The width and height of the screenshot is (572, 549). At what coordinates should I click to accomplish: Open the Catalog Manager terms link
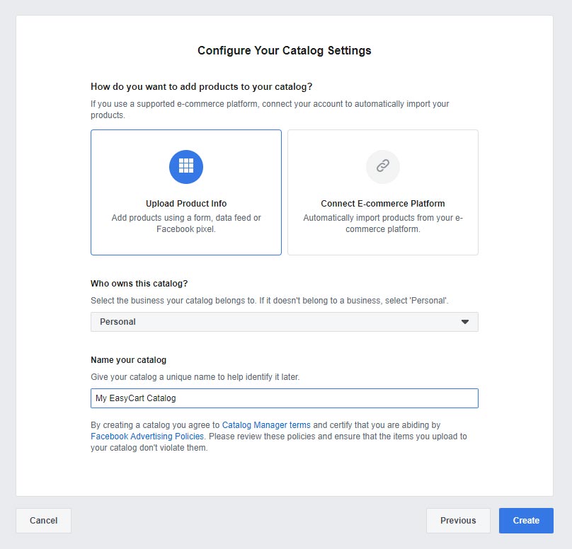(x=266, y=425)
